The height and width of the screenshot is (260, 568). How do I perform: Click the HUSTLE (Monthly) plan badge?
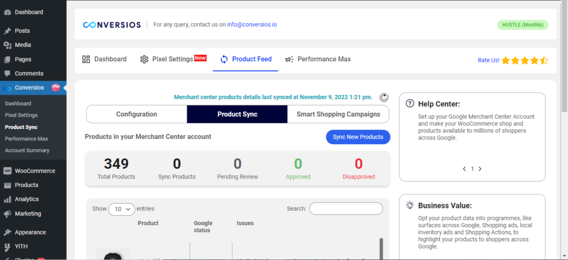[523, 25]
